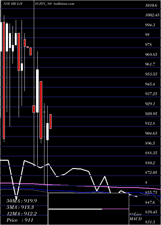This screenshot has height=225, width=161.
Task: Select the 904.65 axis label
Action: pos(151,133)
